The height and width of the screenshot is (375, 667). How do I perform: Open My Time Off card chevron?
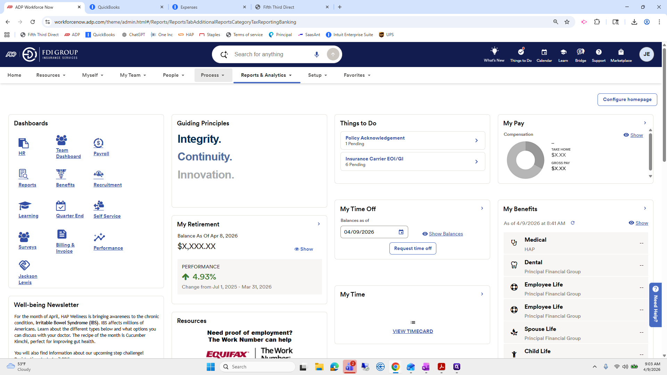pos(482,208)
